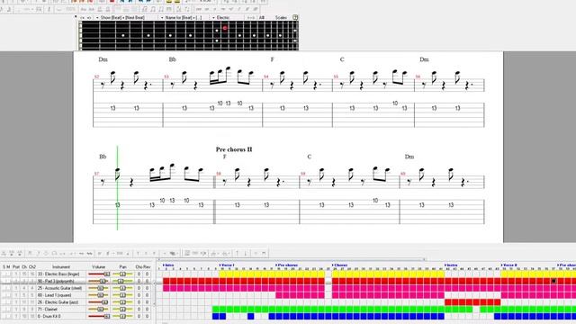Image resolution: width=576 pixels, height=324 pixels.
Task: Toggle solo for Drum Kit 0 track
Action: coord(4,316)
